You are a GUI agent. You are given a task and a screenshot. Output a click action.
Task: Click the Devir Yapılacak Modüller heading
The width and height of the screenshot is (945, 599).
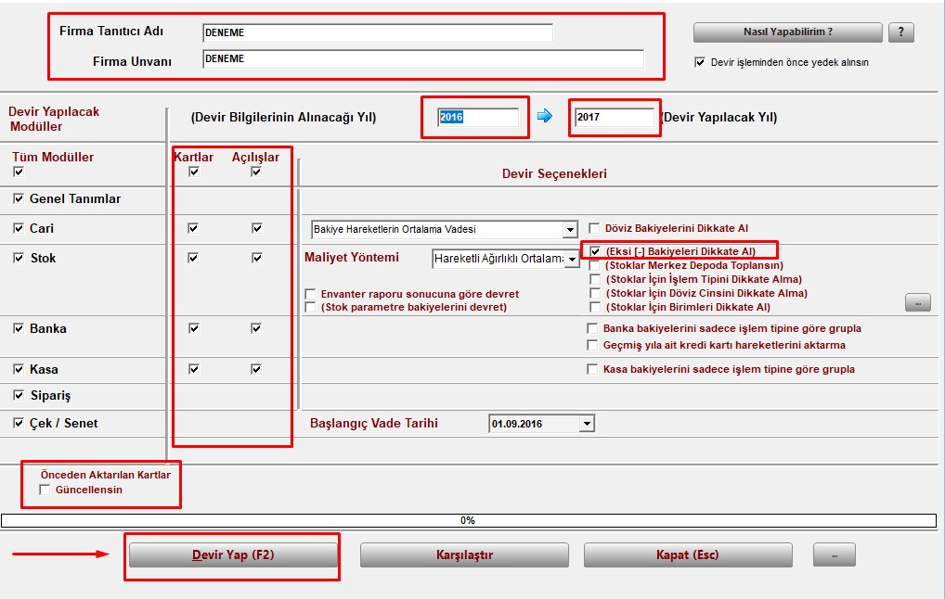53,119
